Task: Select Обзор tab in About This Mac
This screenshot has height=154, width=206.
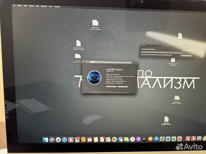Action: (x=92, y=62)
